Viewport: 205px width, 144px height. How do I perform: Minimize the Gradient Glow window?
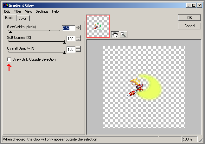point(189,5)
